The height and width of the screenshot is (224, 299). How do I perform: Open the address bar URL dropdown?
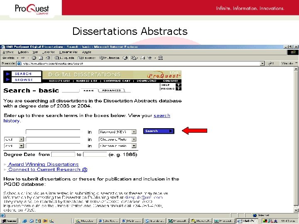[262, 63]
